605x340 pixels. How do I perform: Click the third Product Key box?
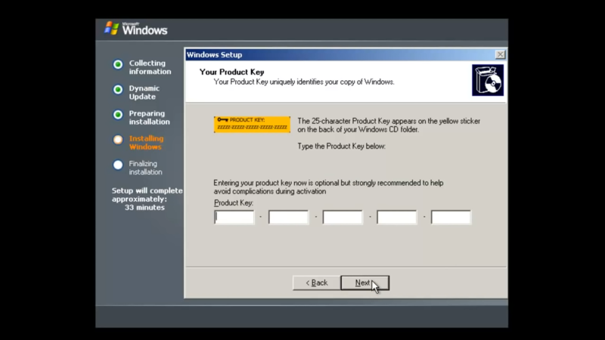[x=343, y=217]
